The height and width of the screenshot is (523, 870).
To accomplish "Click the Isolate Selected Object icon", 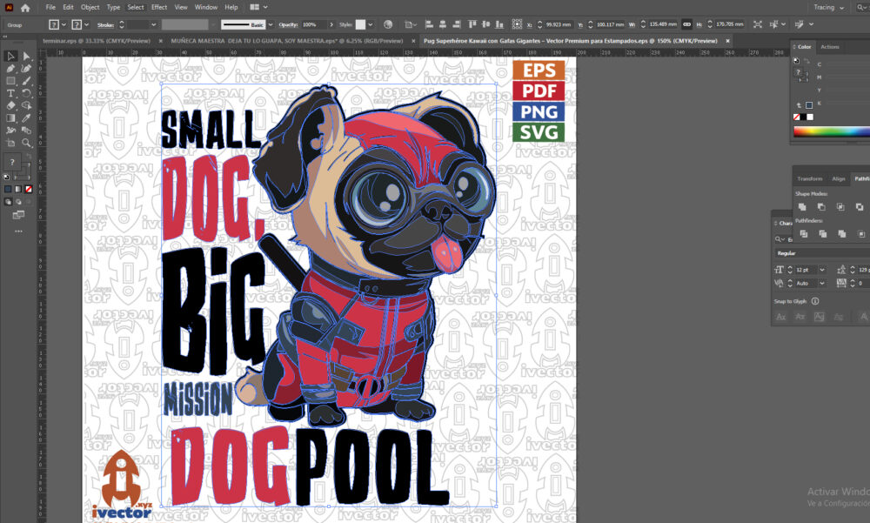I will pyautogui.click(x=758, y=24).
